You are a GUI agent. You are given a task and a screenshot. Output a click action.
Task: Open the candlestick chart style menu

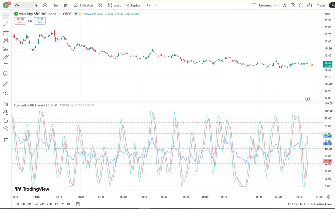[66, 5]
